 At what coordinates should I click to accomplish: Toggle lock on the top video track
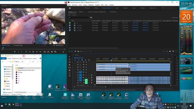point(78,62)
